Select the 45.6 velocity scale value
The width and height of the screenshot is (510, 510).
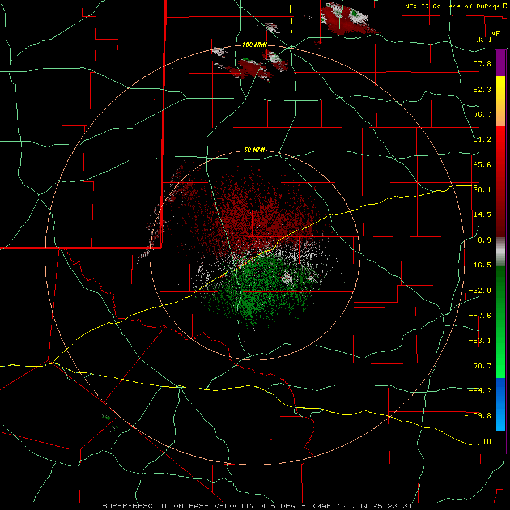pos(482,164)
